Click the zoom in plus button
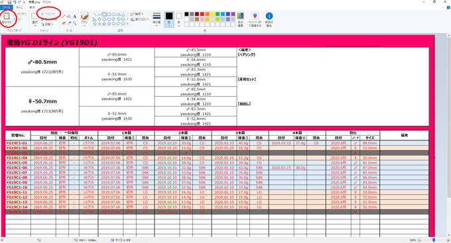The height and width of the screenshot is (243, 451). coord(448,240)
